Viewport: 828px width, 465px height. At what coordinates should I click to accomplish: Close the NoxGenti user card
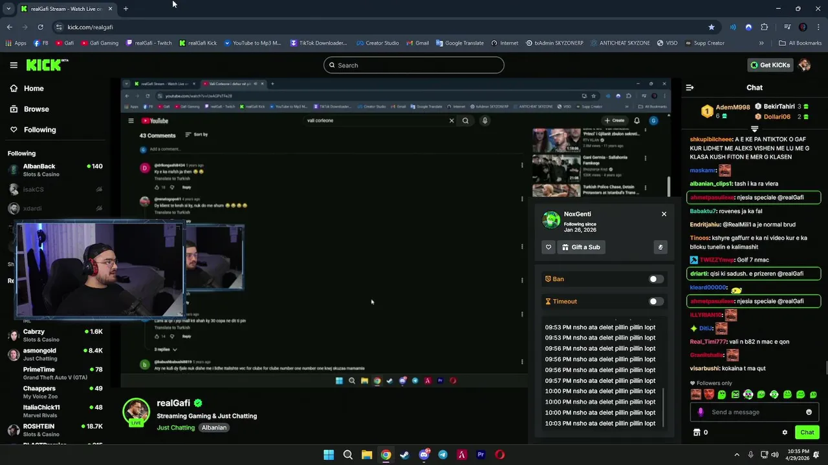coord(664,214)
